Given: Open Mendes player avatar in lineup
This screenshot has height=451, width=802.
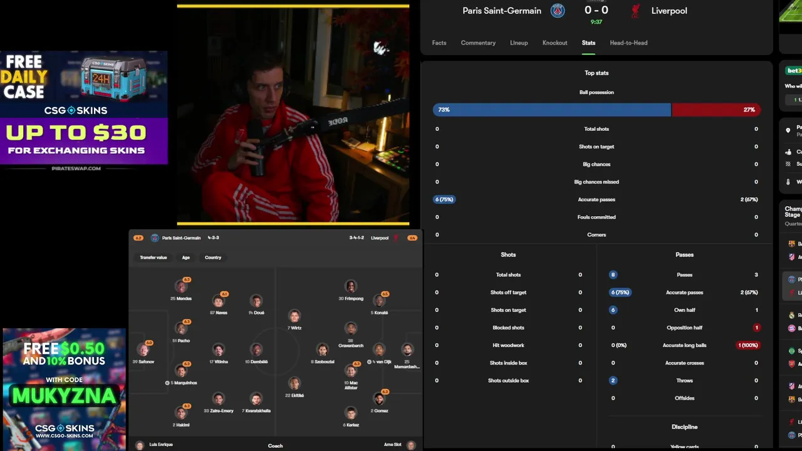Looking at the screenshot, I should (x=181, y=287).
